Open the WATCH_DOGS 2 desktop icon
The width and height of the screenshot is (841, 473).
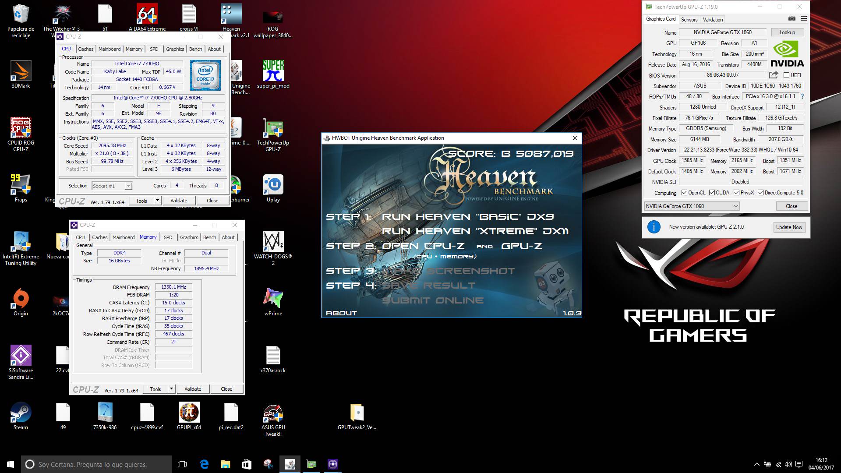273,248
